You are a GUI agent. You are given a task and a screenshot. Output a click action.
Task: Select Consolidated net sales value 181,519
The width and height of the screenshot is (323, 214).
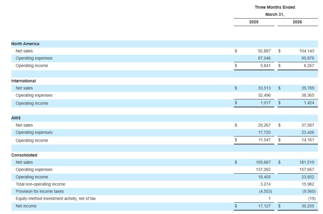[307, 162]
